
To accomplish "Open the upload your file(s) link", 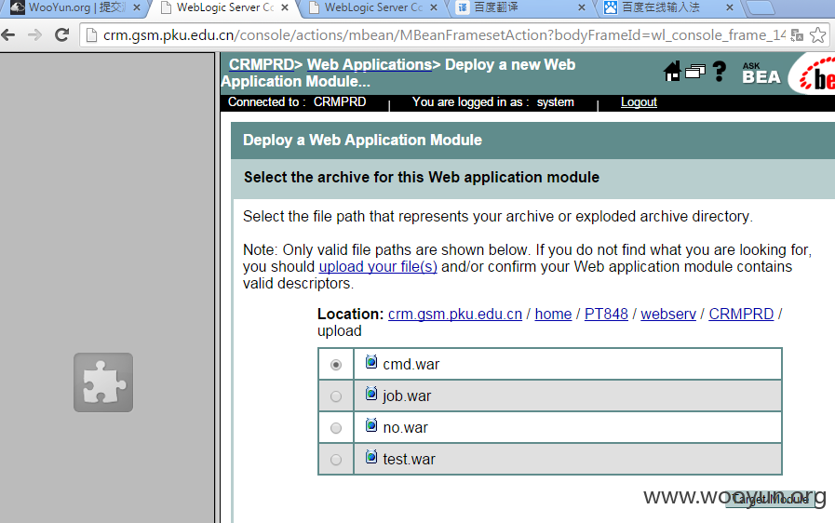I will [x=378, y=266].
